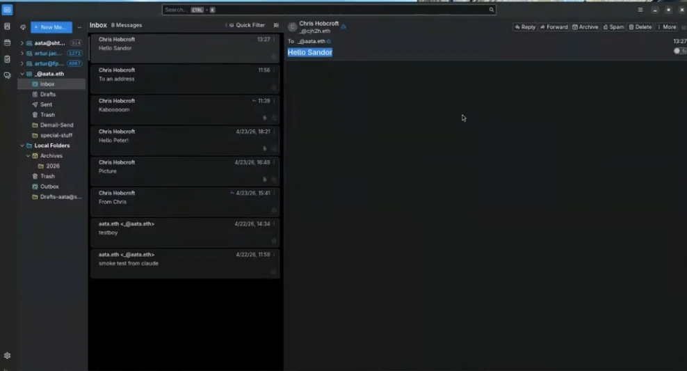Open the Calendar space
The height and width of the screenshot is (371, 687).
tap(7, 43)
